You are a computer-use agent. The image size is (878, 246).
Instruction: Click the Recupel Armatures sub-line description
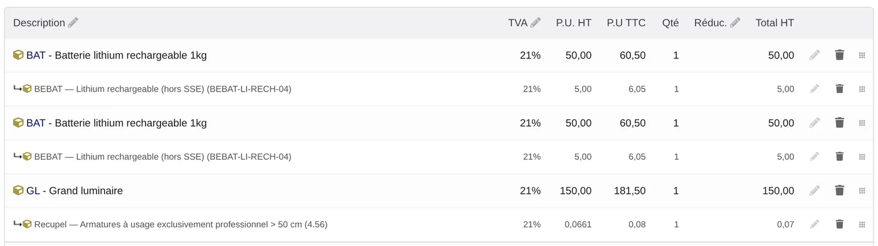pos(181,224)
